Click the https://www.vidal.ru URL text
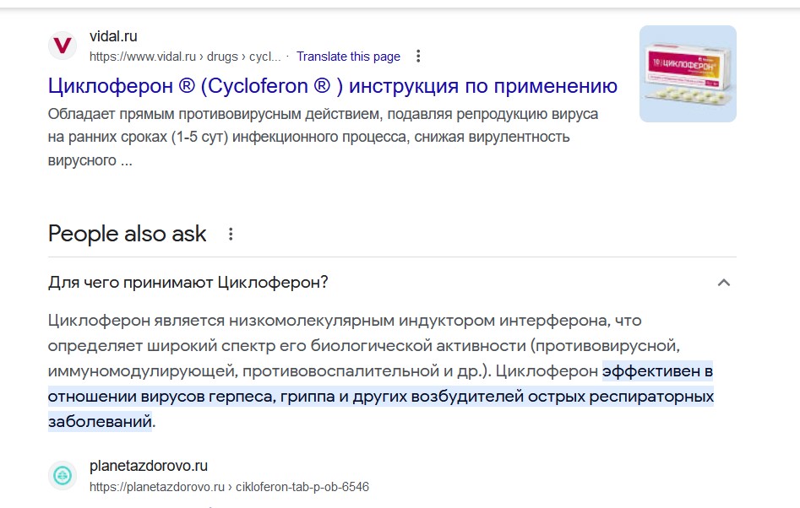 143,57
